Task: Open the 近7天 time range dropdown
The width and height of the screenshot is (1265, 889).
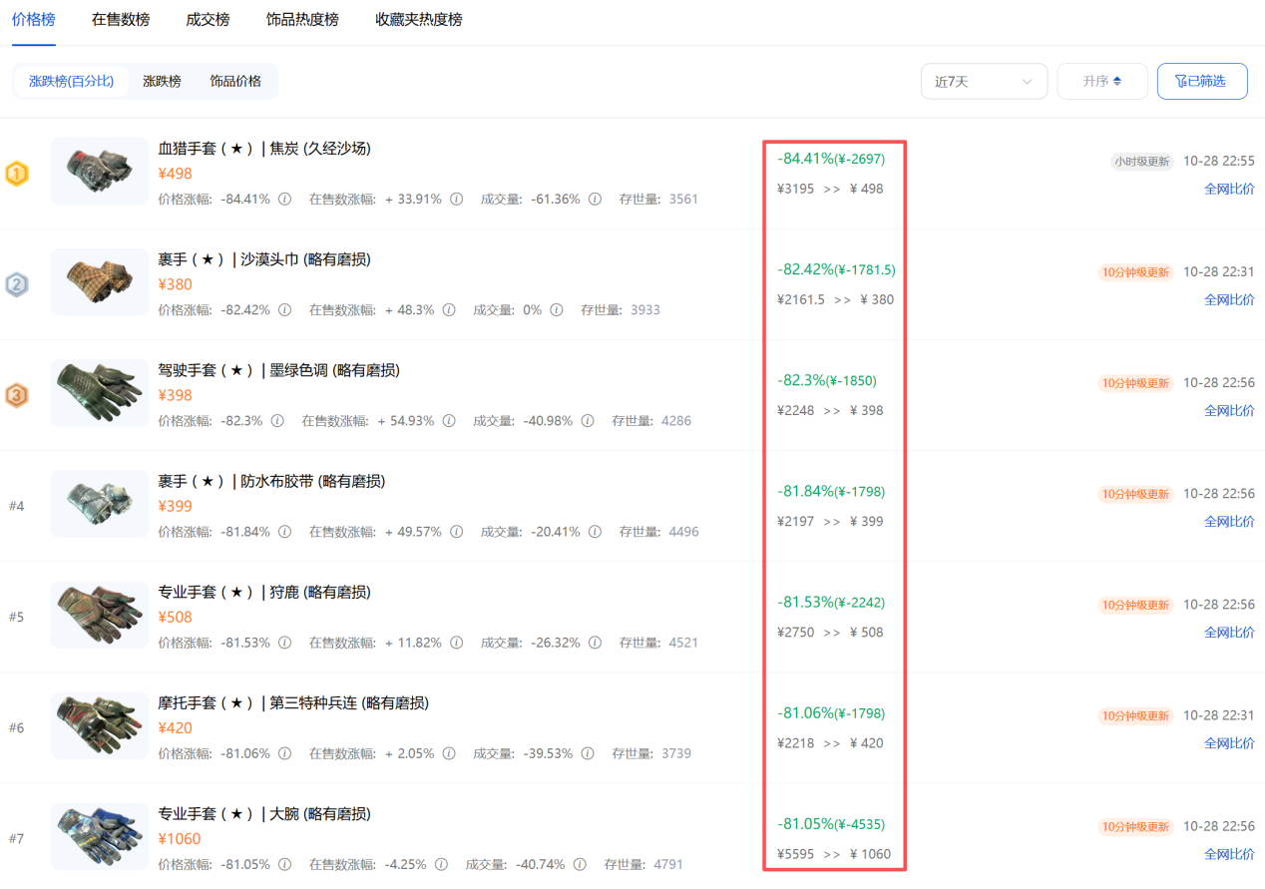Action: [983, 82]
